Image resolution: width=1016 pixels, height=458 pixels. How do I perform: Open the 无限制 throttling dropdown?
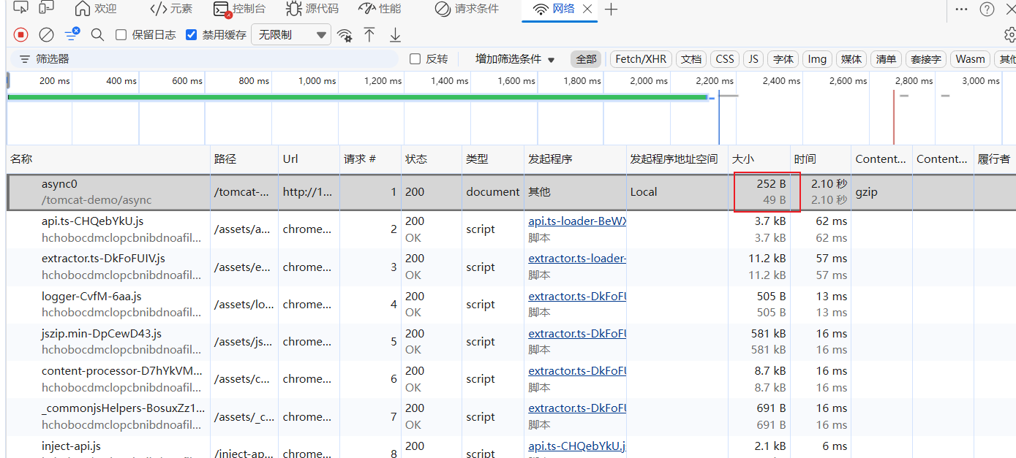point(291,34)
